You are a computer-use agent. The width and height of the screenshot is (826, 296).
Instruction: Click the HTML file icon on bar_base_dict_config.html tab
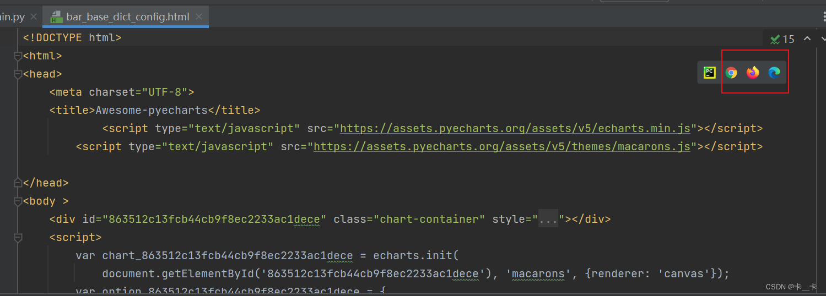[56, 17]
